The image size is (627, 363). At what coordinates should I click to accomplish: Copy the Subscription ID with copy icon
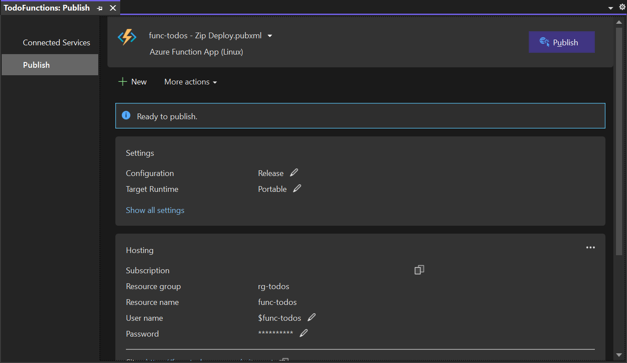pos(419,270)
